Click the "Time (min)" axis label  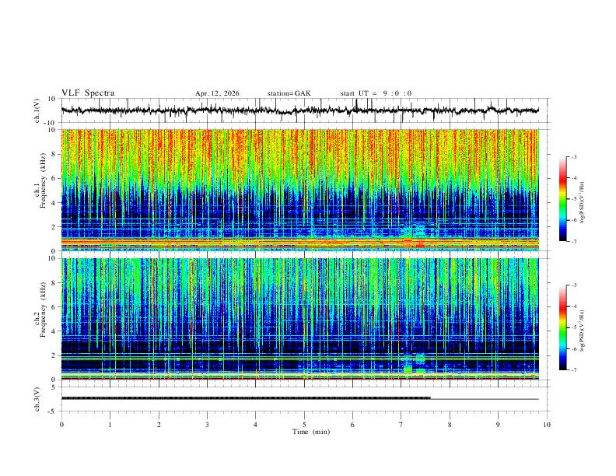pyautogui.click(x=311, y=432)
